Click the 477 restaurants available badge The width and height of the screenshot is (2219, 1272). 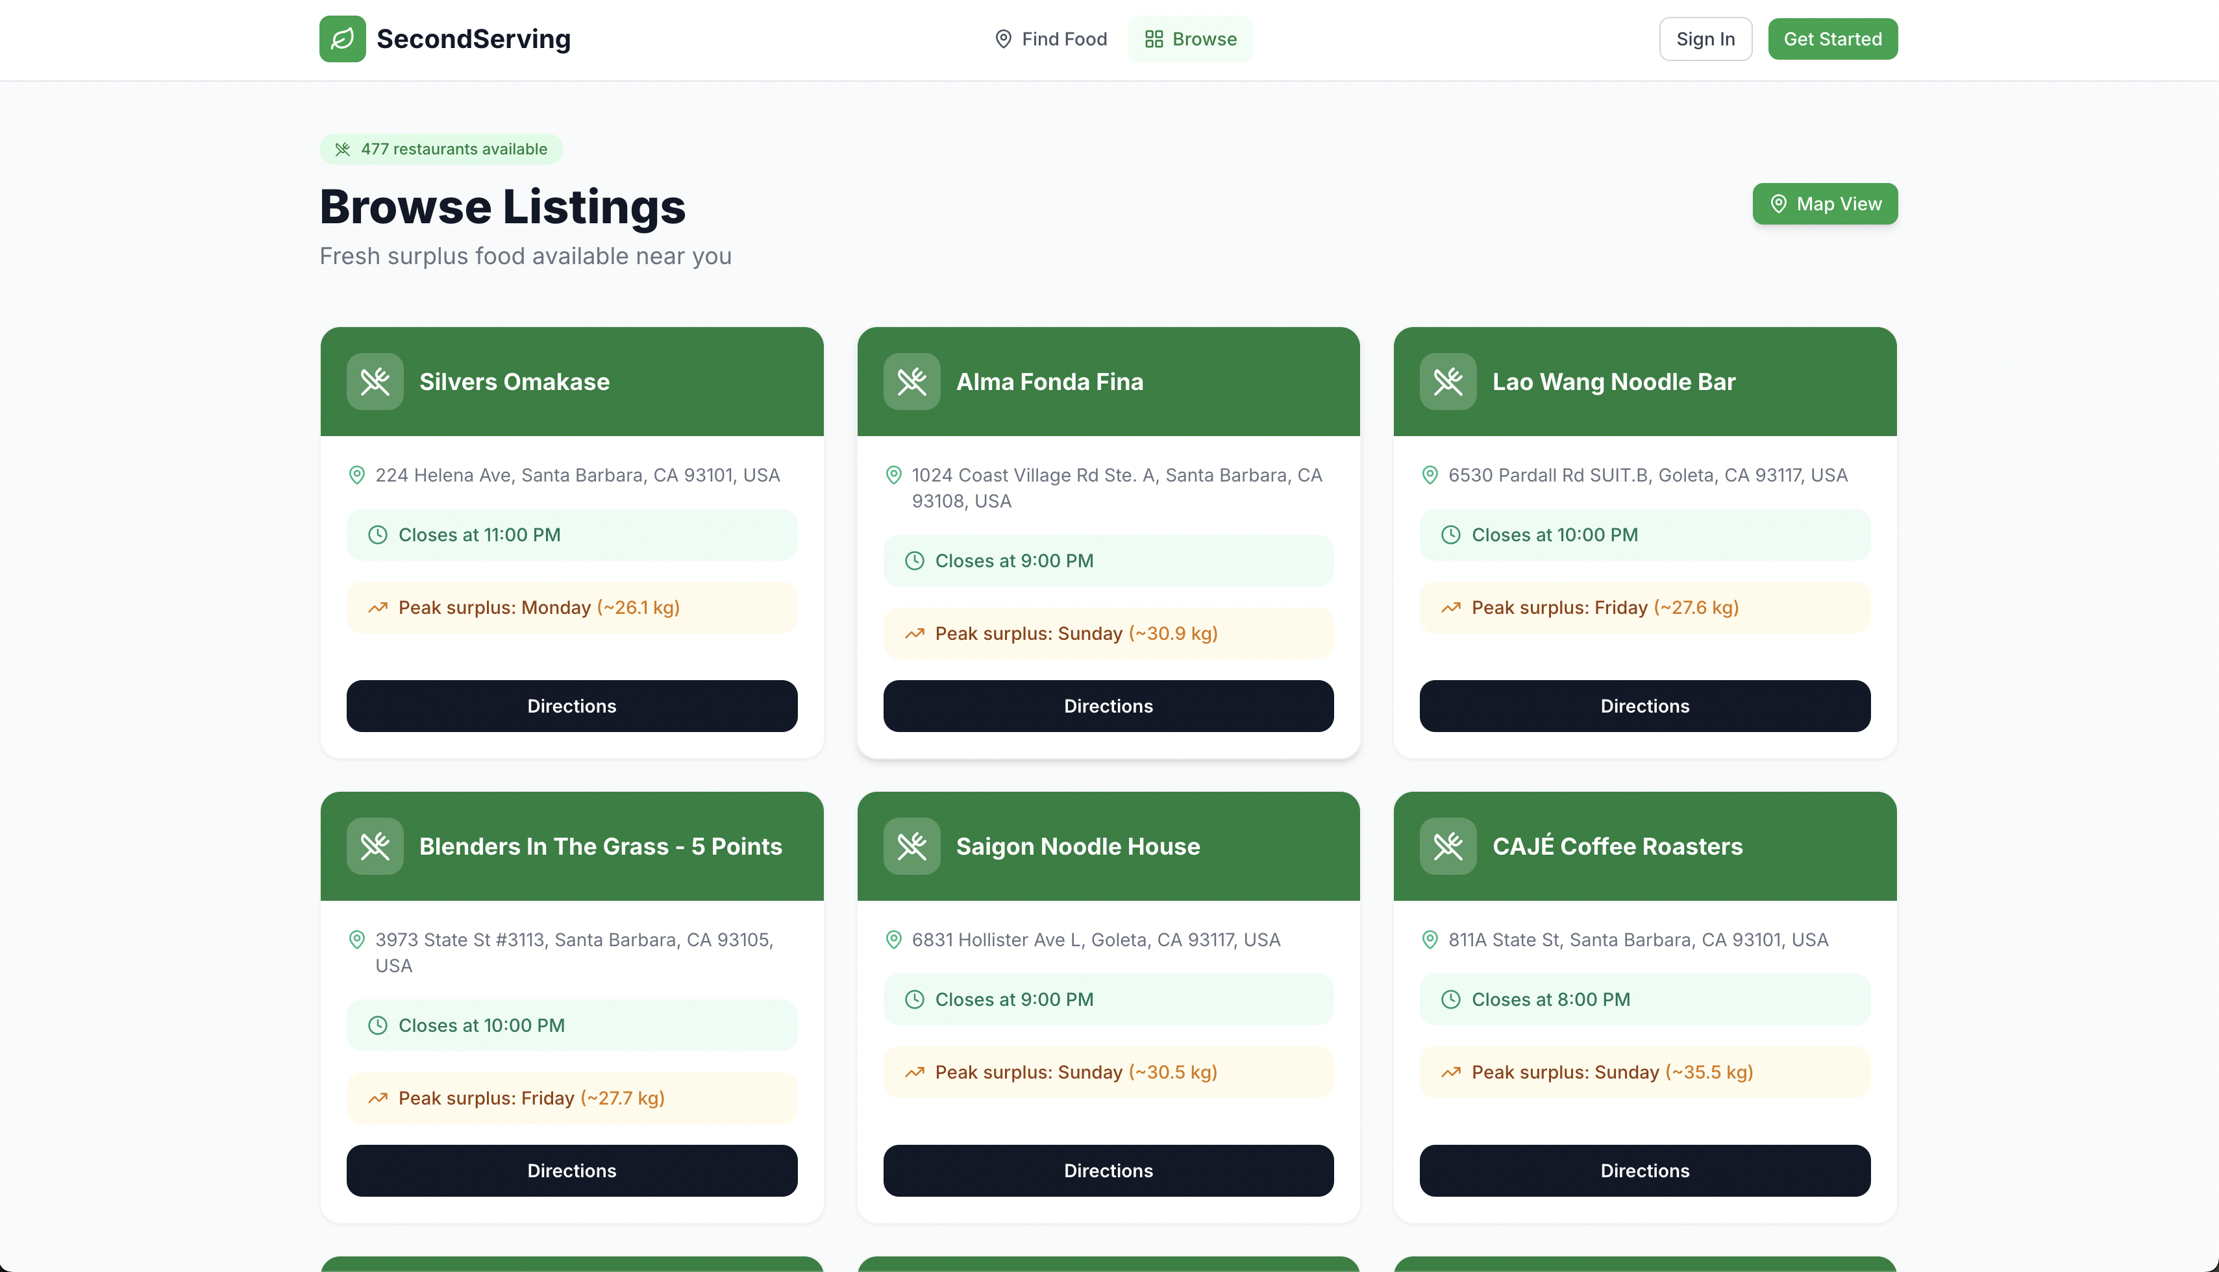point(441,149)
